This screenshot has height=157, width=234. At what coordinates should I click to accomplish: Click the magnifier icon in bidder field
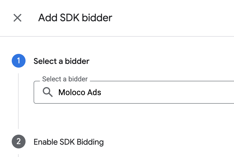pos(48,92)
